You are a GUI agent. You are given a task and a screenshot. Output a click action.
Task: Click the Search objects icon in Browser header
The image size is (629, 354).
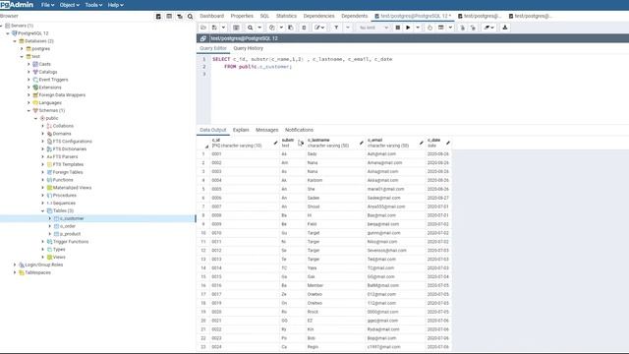pyautogui.click(x=190, y=17)
